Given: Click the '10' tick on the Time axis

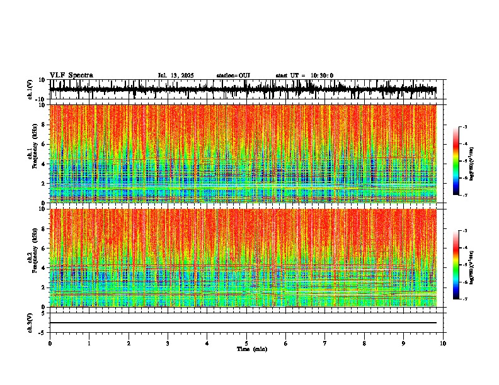Looking at the screenshot, I should tap(443, 343).
